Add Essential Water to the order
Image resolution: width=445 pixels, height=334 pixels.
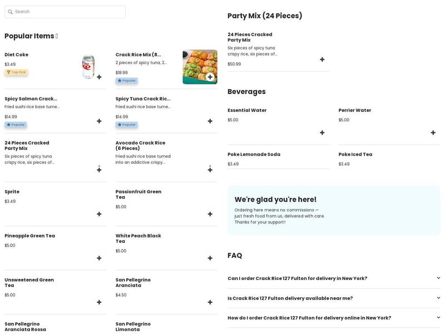(322, 133)
